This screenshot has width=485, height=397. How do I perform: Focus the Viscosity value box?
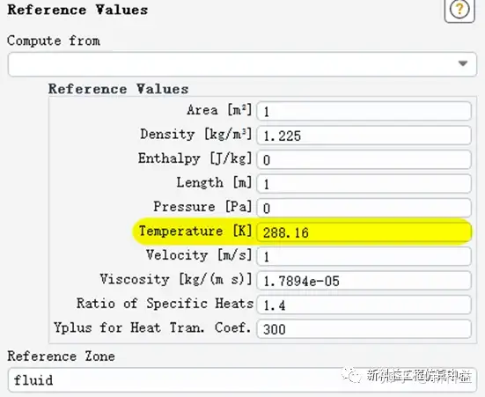coord(364,280)
